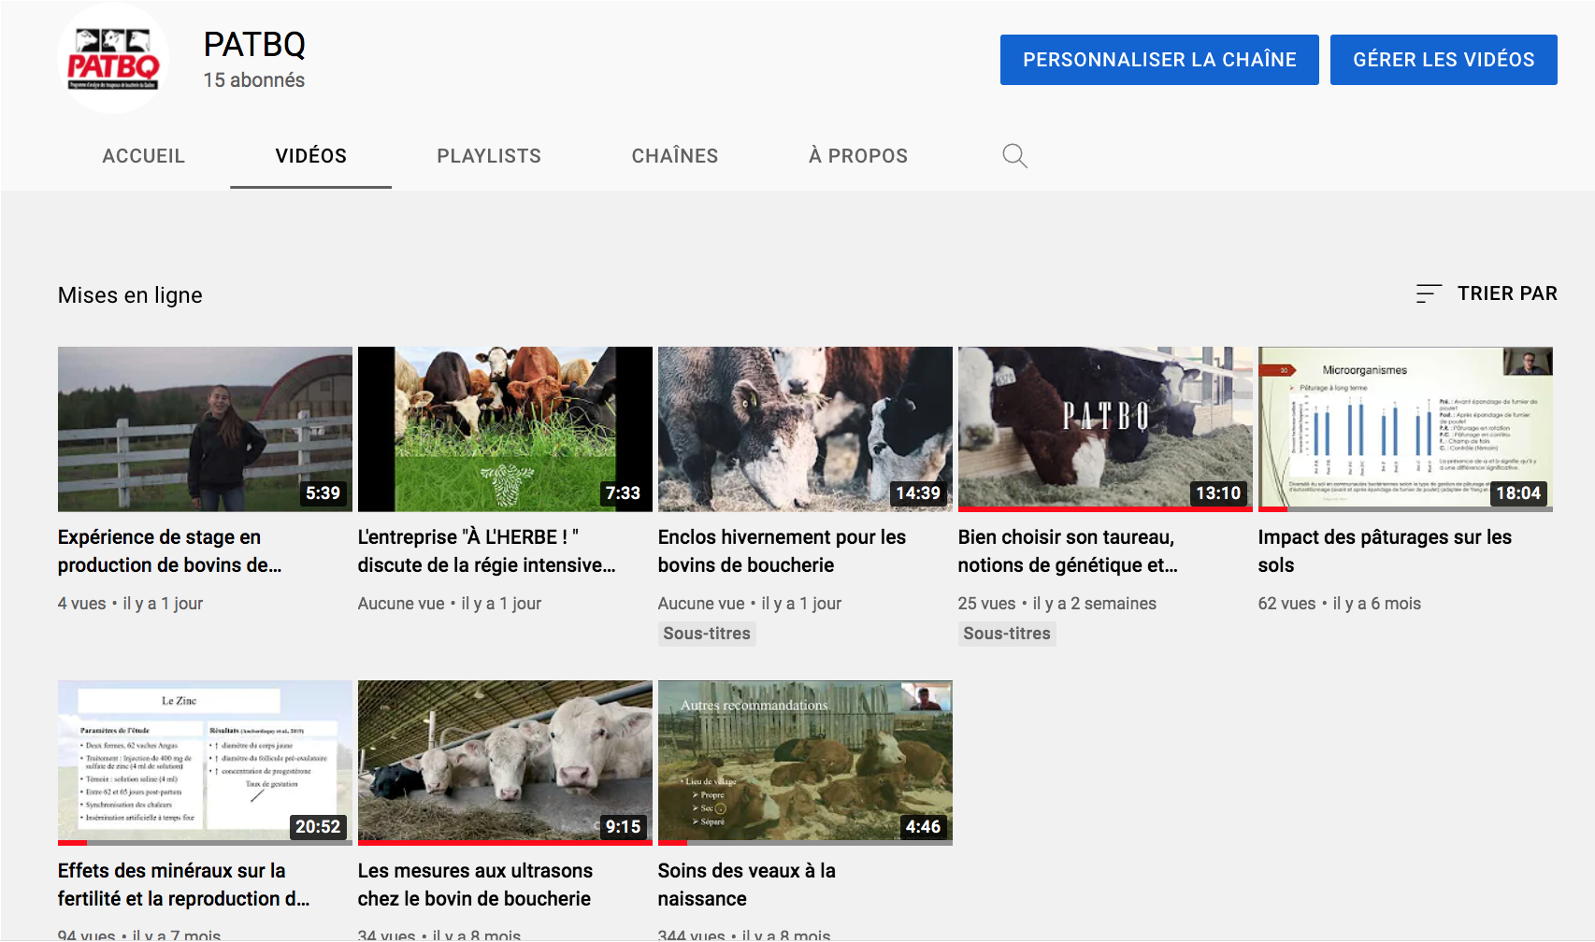This screenshot has height=942, width=1595.
Task: Click the 20:52 duration badge
Action: 318,826
